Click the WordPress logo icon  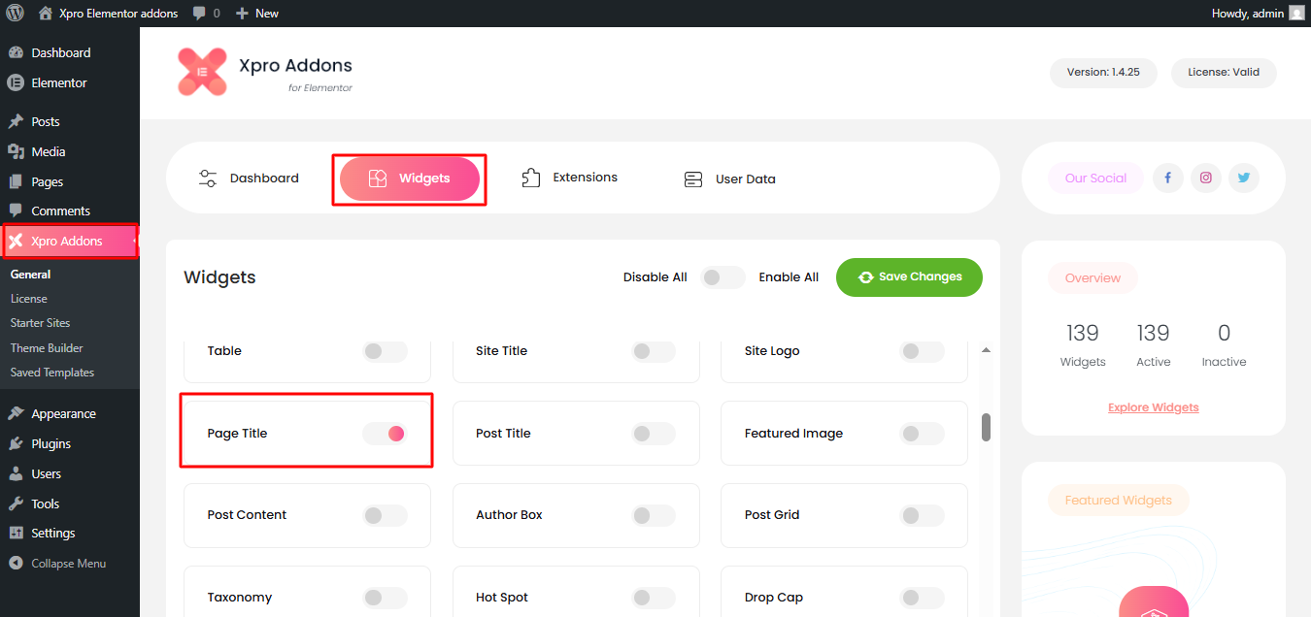[x=15, y=14]
